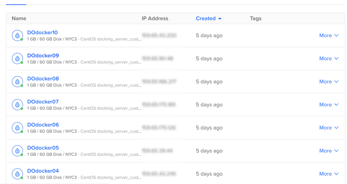Open the DOdocker08 droplet link
This screenshot has height=184, width=347.
tap(43, 79)
